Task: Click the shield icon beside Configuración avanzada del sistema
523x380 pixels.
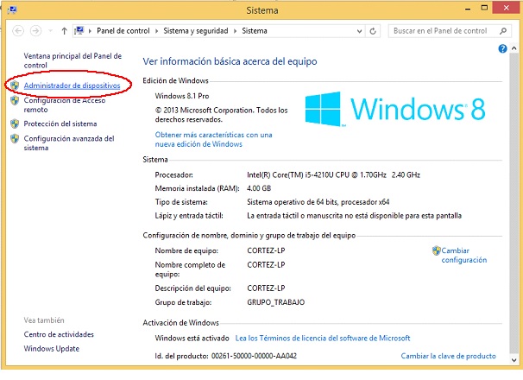Action: 15,138
